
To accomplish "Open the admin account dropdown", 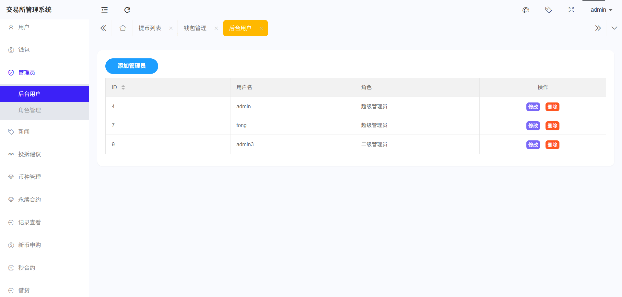I will click(601, 10).
